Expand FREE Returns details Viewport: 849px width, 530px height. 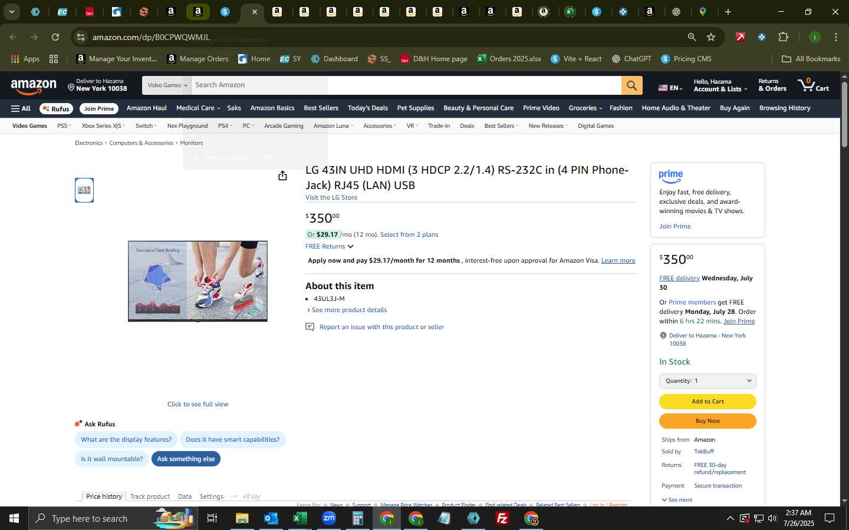329,246
